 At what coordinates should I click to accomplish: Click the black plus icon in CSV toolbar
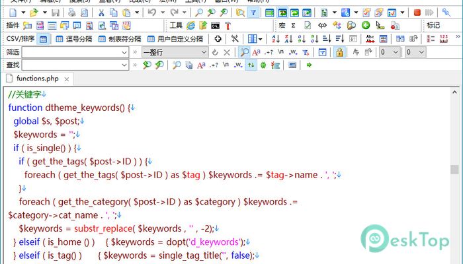pos(218,38)
